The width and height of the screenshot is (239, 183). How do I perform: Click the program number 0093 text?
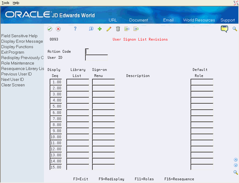(x=54, y=39)
